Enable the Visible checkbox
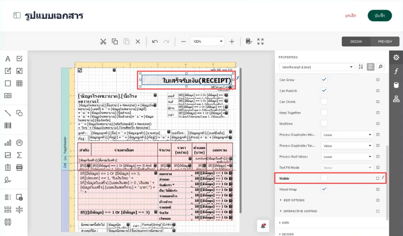 pos(324,178)
